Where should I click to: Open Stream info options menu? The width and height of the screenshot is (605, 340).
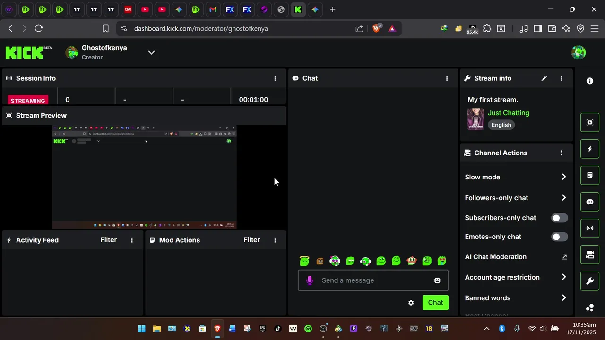point(561,78)
